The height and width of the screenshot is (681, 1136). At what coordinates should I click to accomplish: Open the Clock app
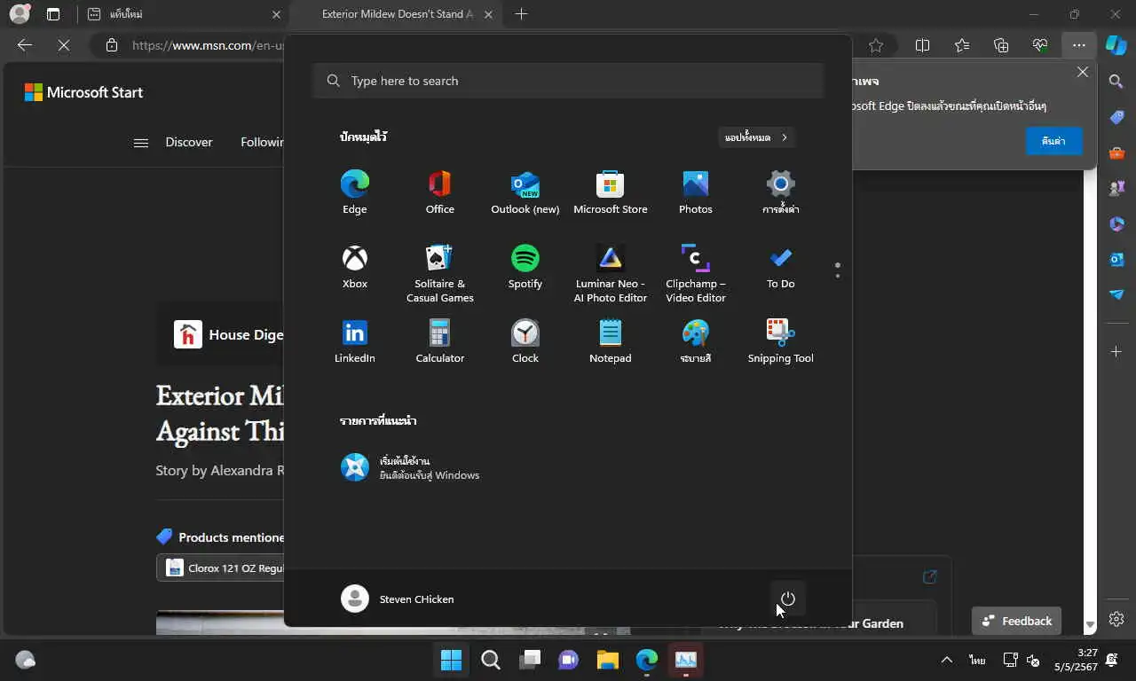pyautogui.click(x=525, y=341)
